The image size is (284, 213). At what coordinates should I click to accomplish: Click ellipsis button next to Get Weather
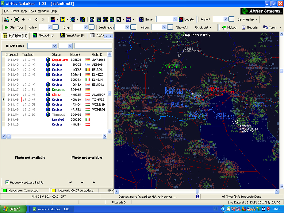click(231, 19)
